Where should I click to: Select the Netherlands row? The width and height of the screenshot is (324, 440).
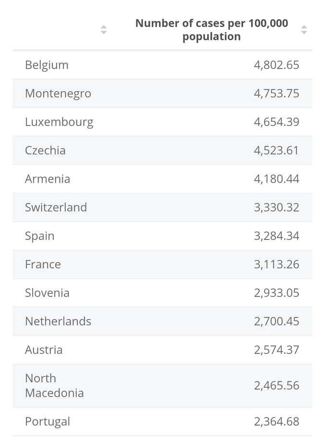pyautogui.click(x=162, y=321)
